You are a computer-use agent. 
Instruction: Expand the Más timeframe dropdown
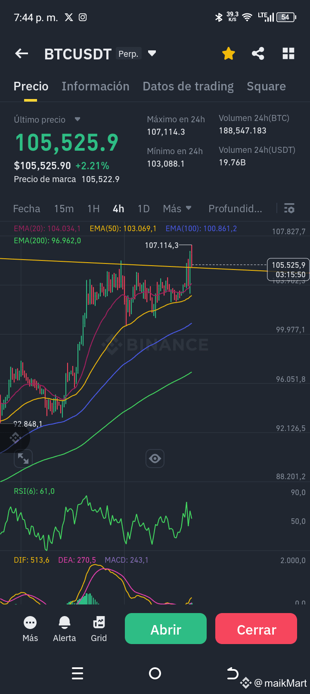[177, 209]
